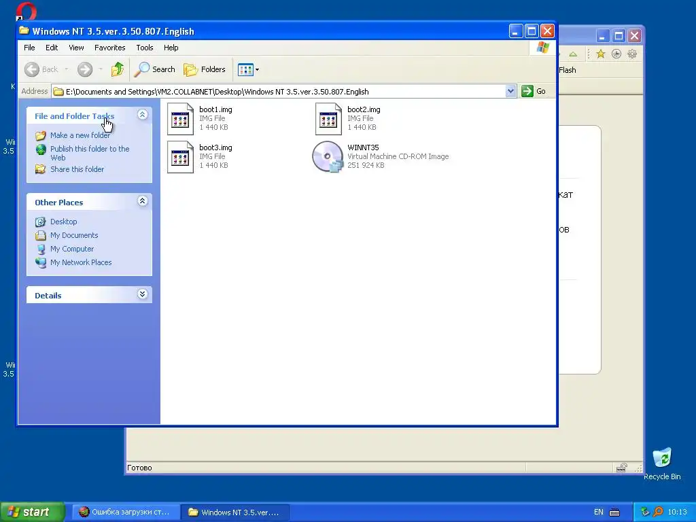Click the boot1.img file name

(215, 109)
